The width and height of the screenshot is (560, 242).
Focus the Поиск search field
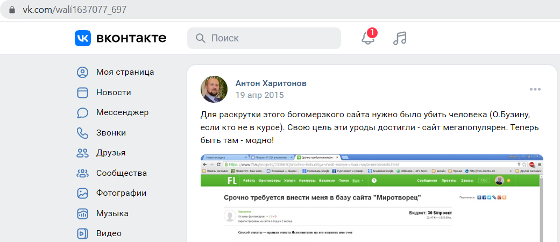click(264, 38)
